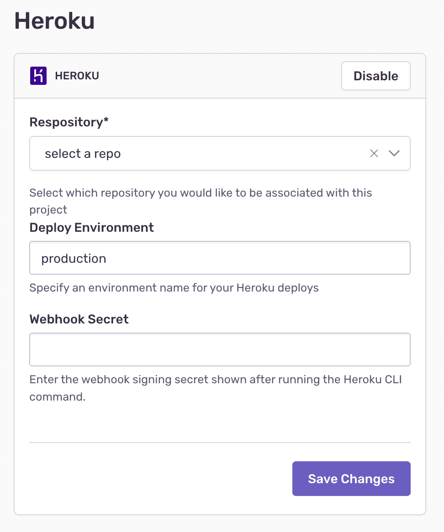Save Changes to the Heroku settings

[x=351, y=479]
